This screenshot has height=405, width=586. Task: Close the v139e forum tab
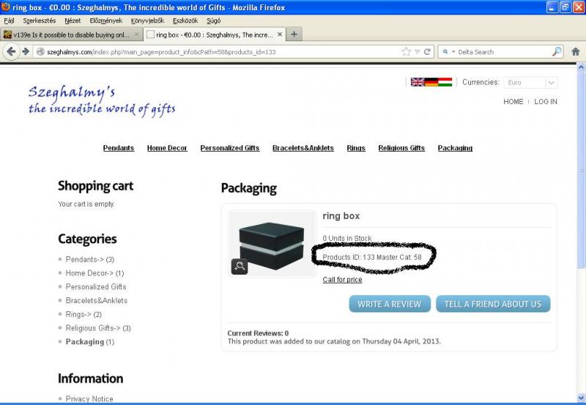(x=136, y=34)
